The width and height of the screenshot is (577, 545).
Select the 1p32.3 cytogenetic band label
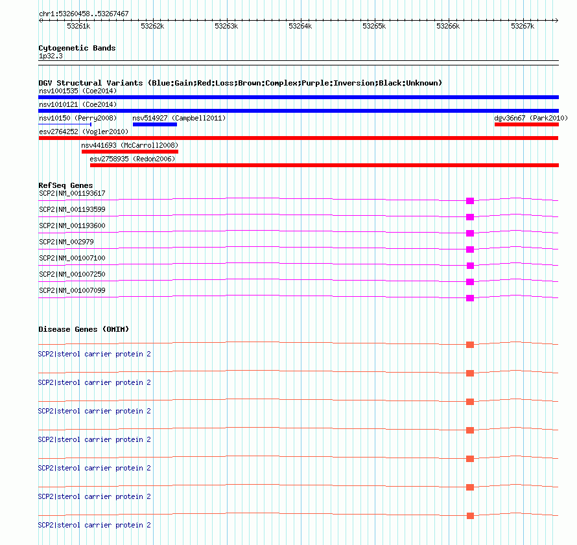pyautogui.click(x=51, y=56)
